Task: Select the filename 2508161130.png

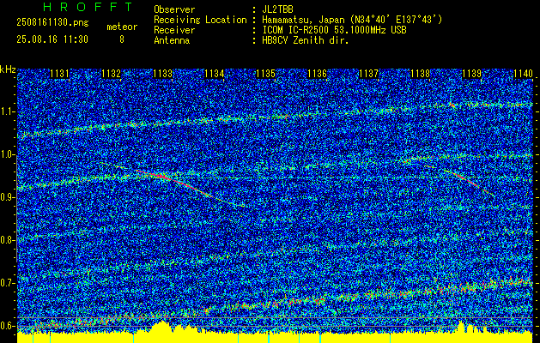Action: click(52, 23)
